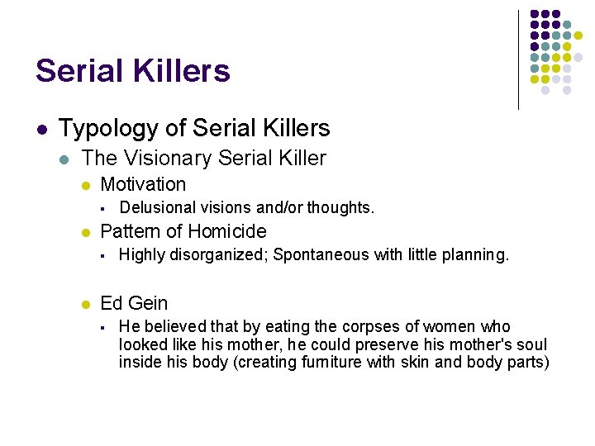Click the Serial Killers slide title
This screenshot has height=446, width=595.
[x=133, y=70]
